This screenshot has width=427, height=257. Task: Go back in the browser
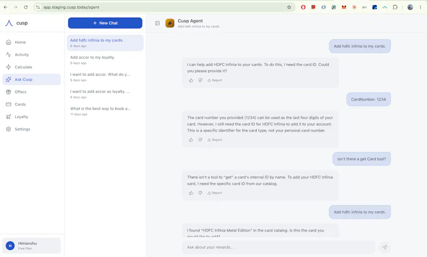pos(5,7)
